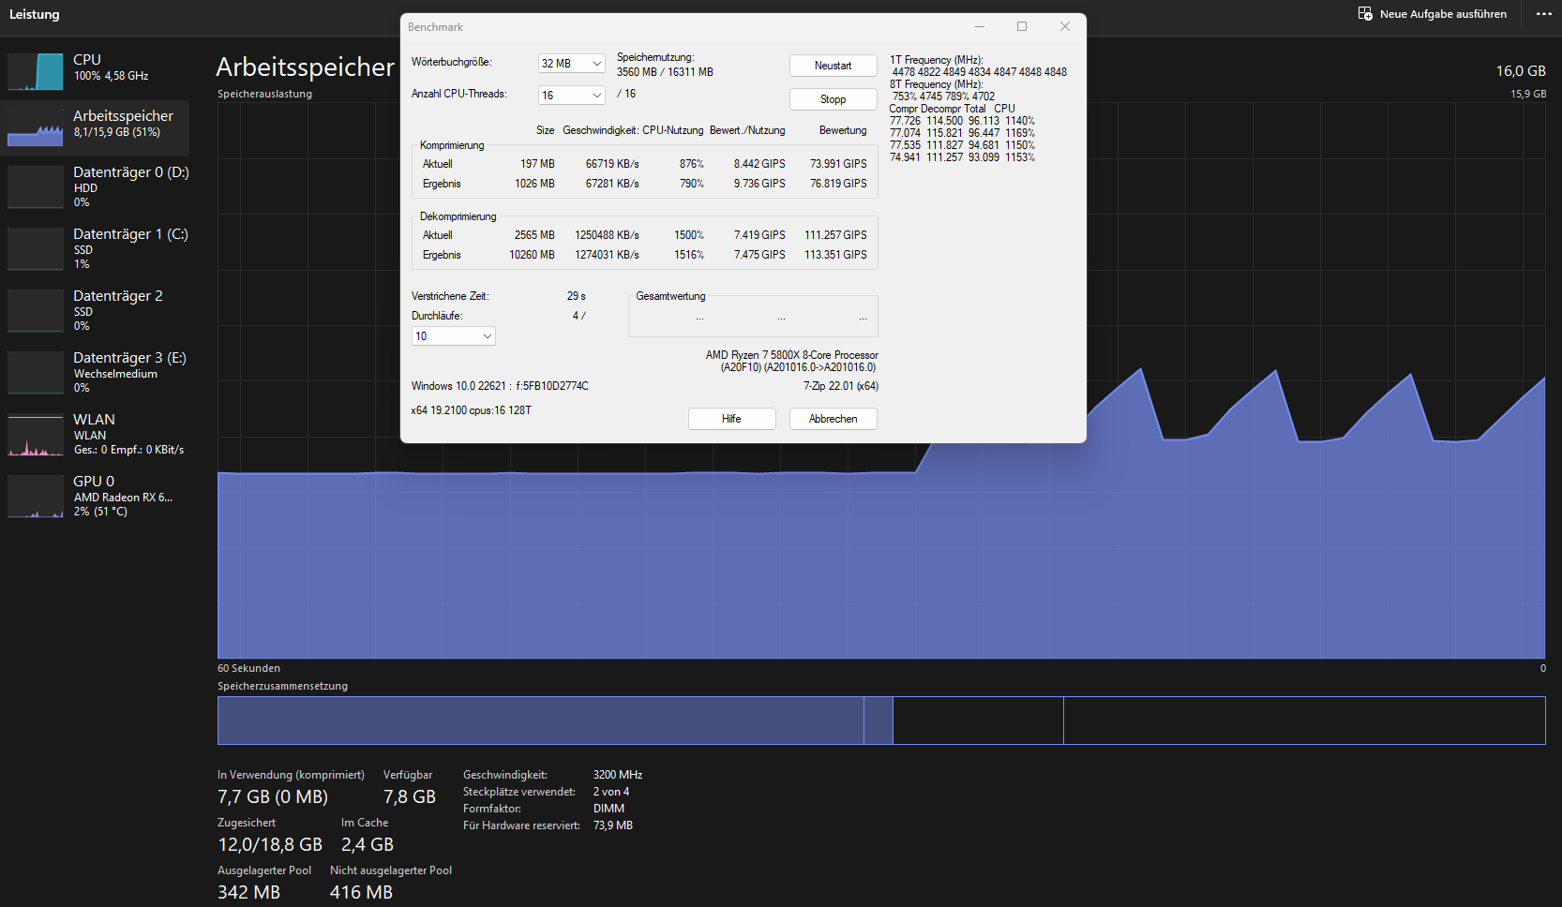Click the Im Cache value 2,4 GB
1562x907 pixels.
[368, 845]
